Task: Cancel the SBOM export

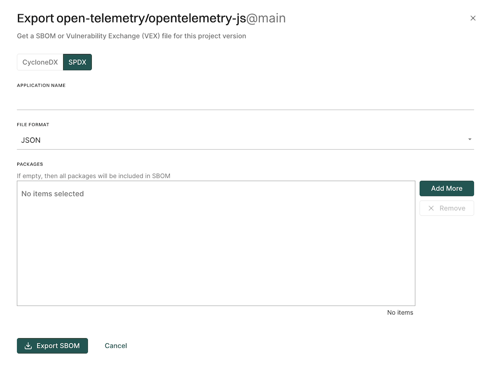Action: [x=116, y=346]
